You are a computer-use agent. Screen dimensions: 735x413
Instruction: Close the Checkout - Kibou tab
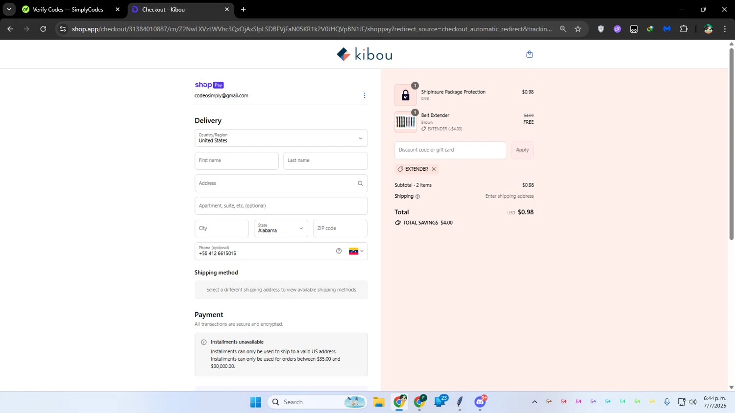(x=227, y=9)
